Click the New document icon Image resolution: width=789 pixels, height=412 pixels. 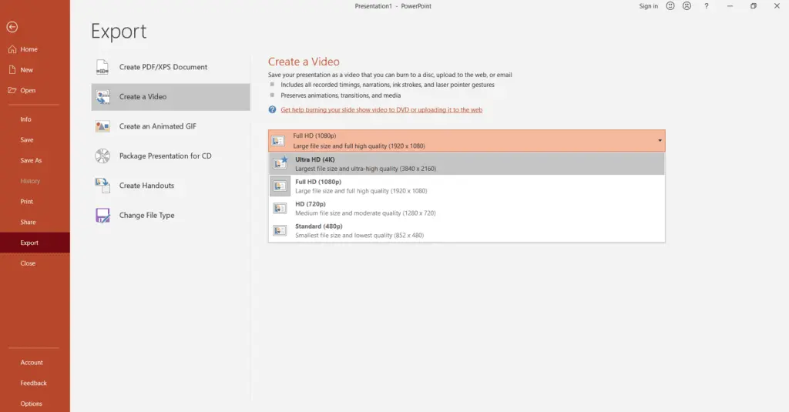pos(12,70)
